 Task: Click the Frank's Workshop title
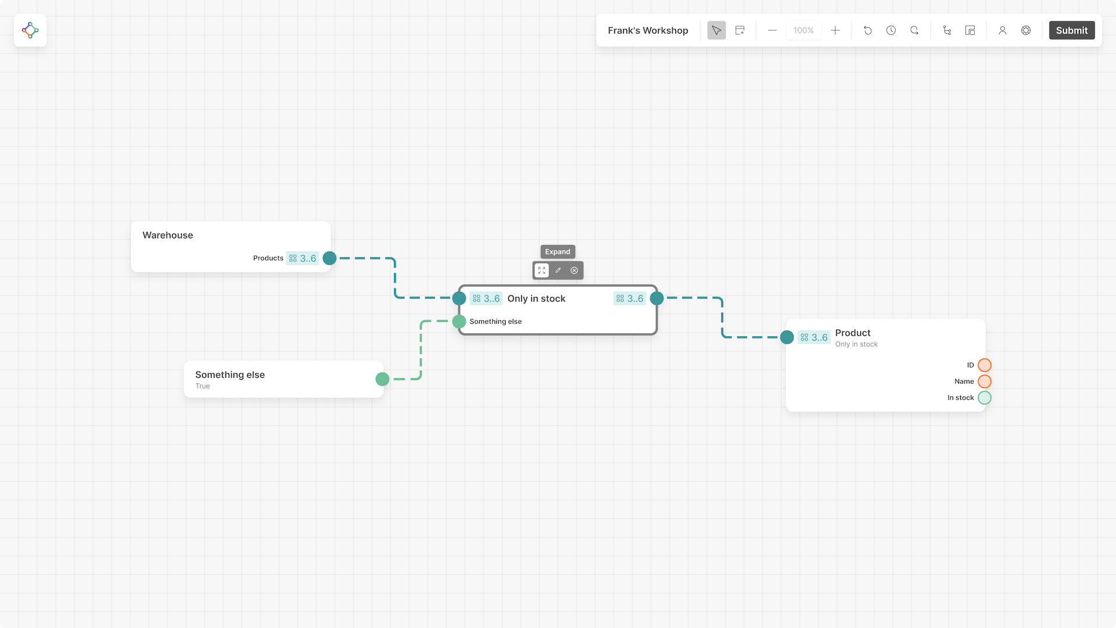point(648,30)
